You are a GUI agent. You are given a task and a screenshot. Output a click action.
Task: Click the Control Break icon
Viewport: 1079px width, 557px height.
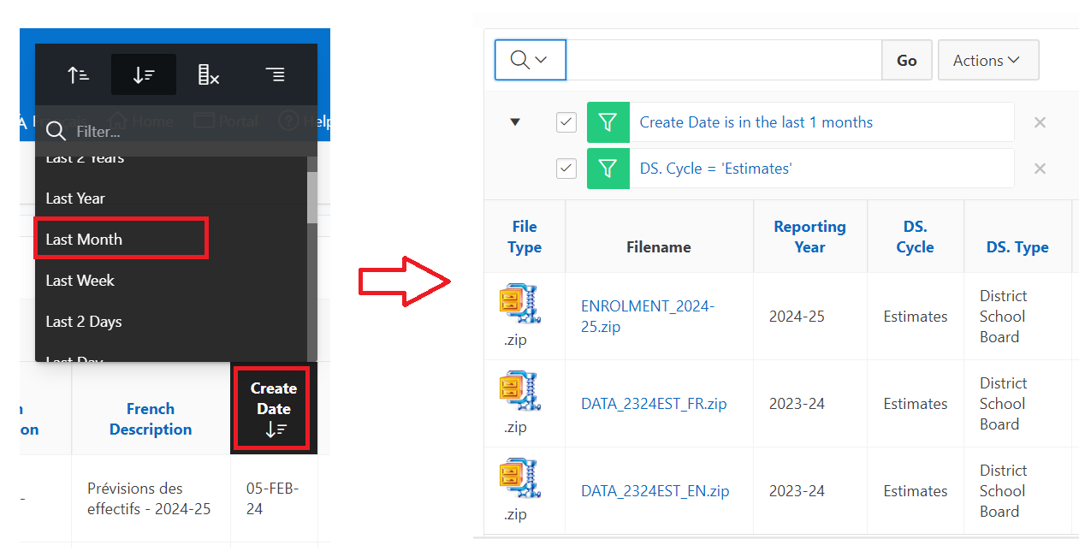(x=275, y=74)
